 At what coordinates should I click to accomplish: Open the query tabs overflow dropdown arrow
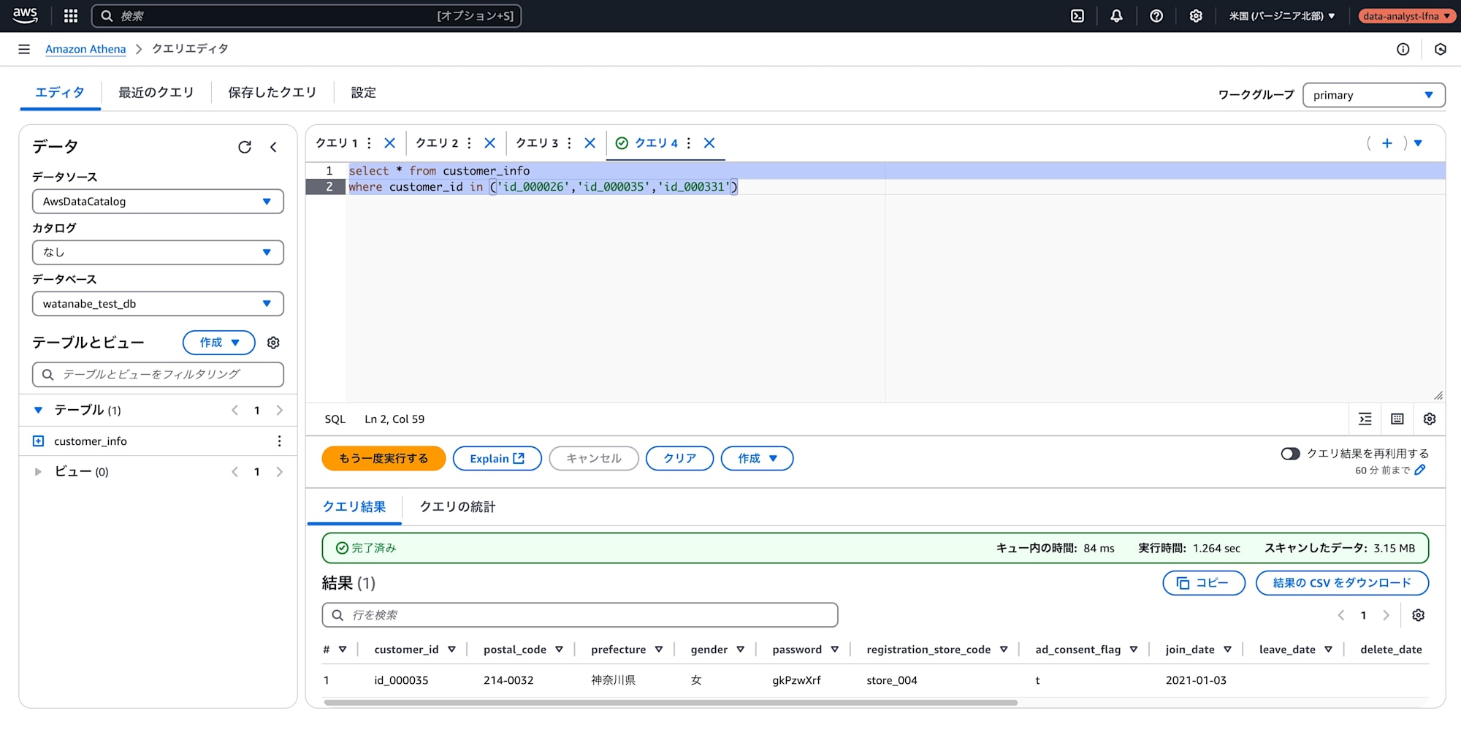point(1418,143)
